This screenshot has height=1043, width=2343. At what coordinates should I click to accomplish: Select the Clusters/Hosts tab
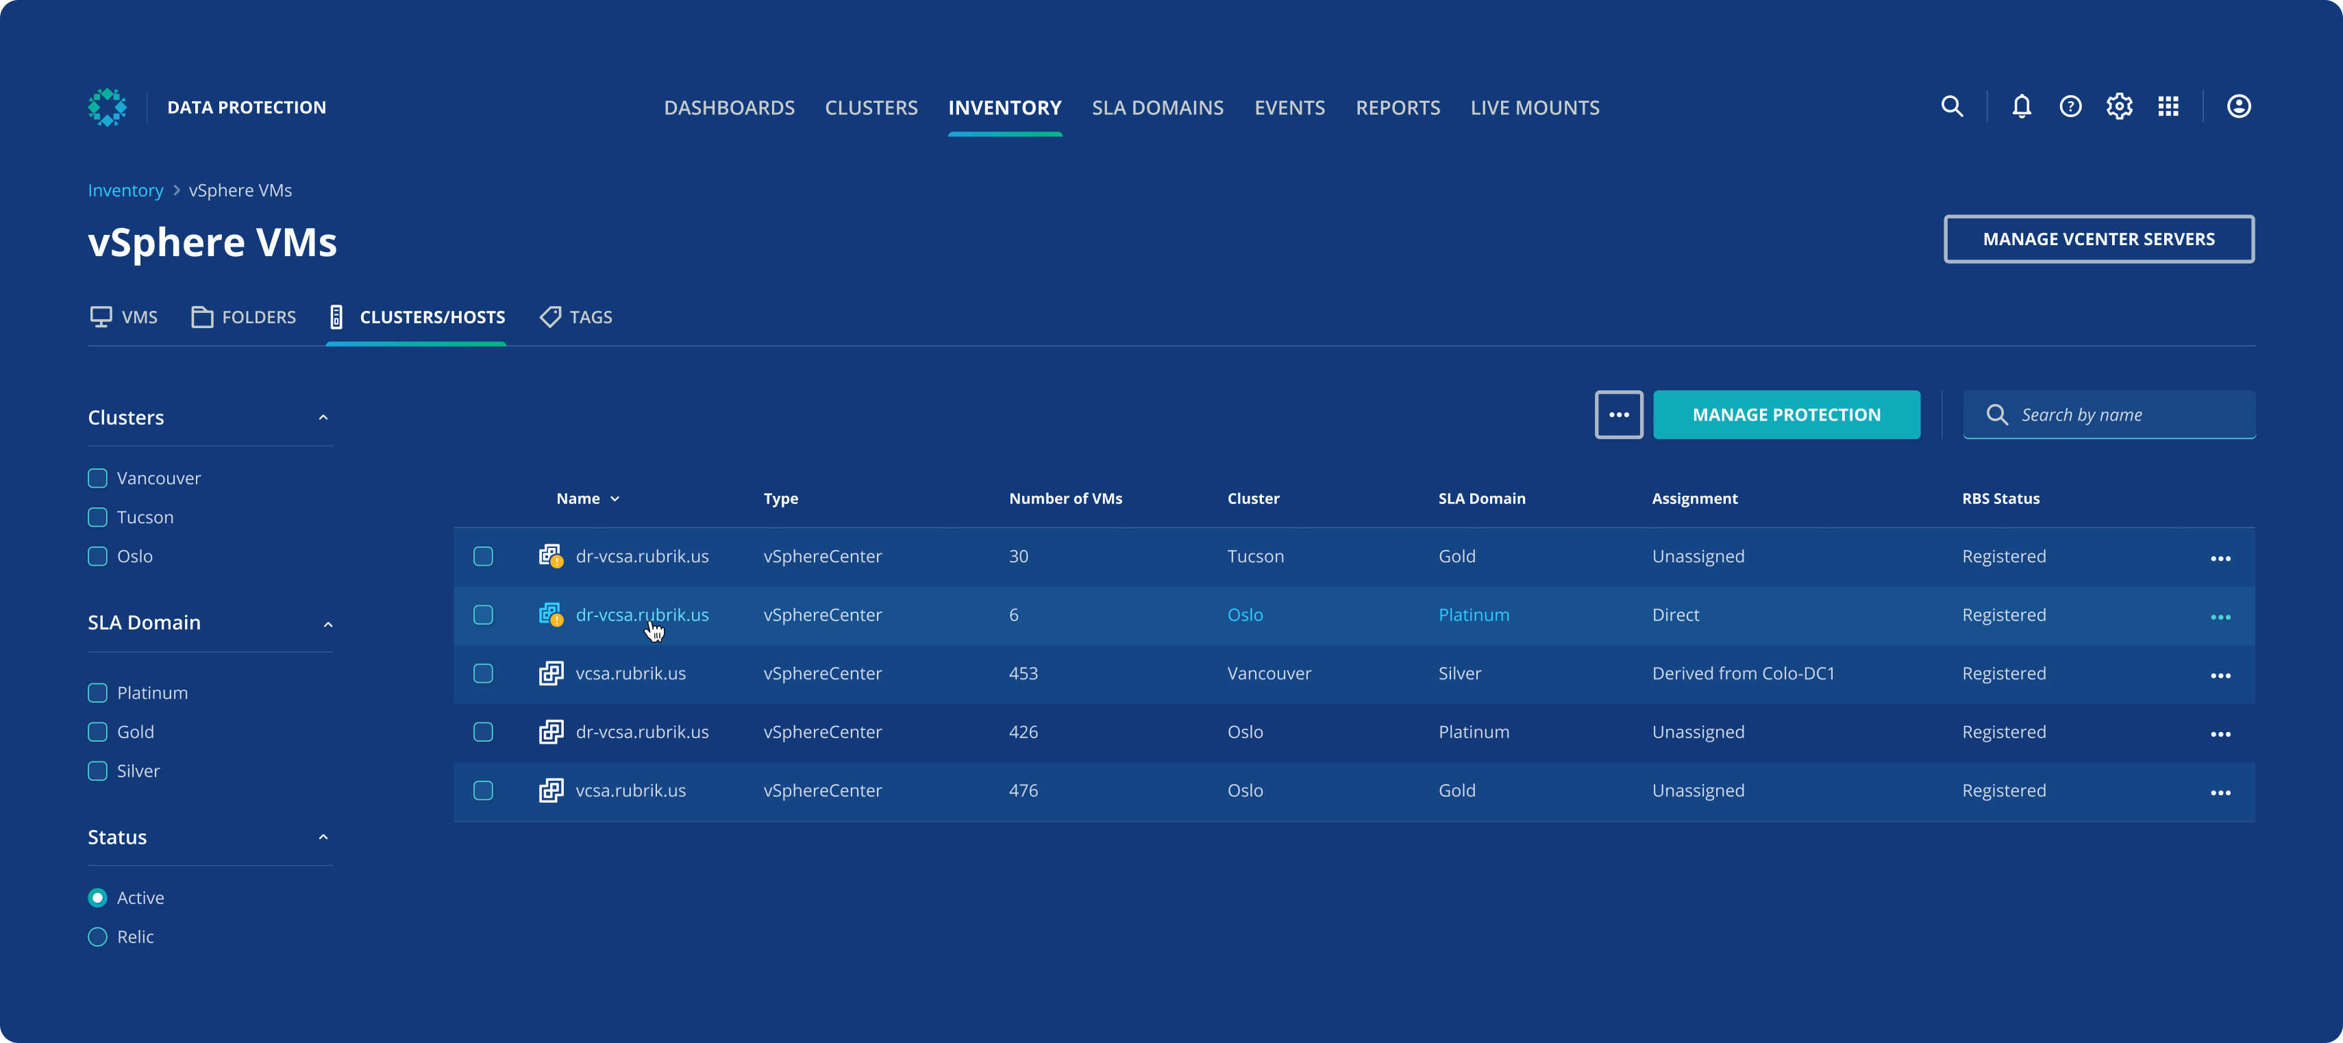pos(416,316)
